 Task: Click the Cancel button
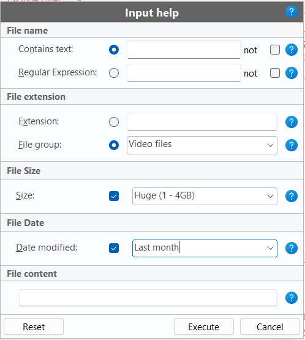[270, 327]
